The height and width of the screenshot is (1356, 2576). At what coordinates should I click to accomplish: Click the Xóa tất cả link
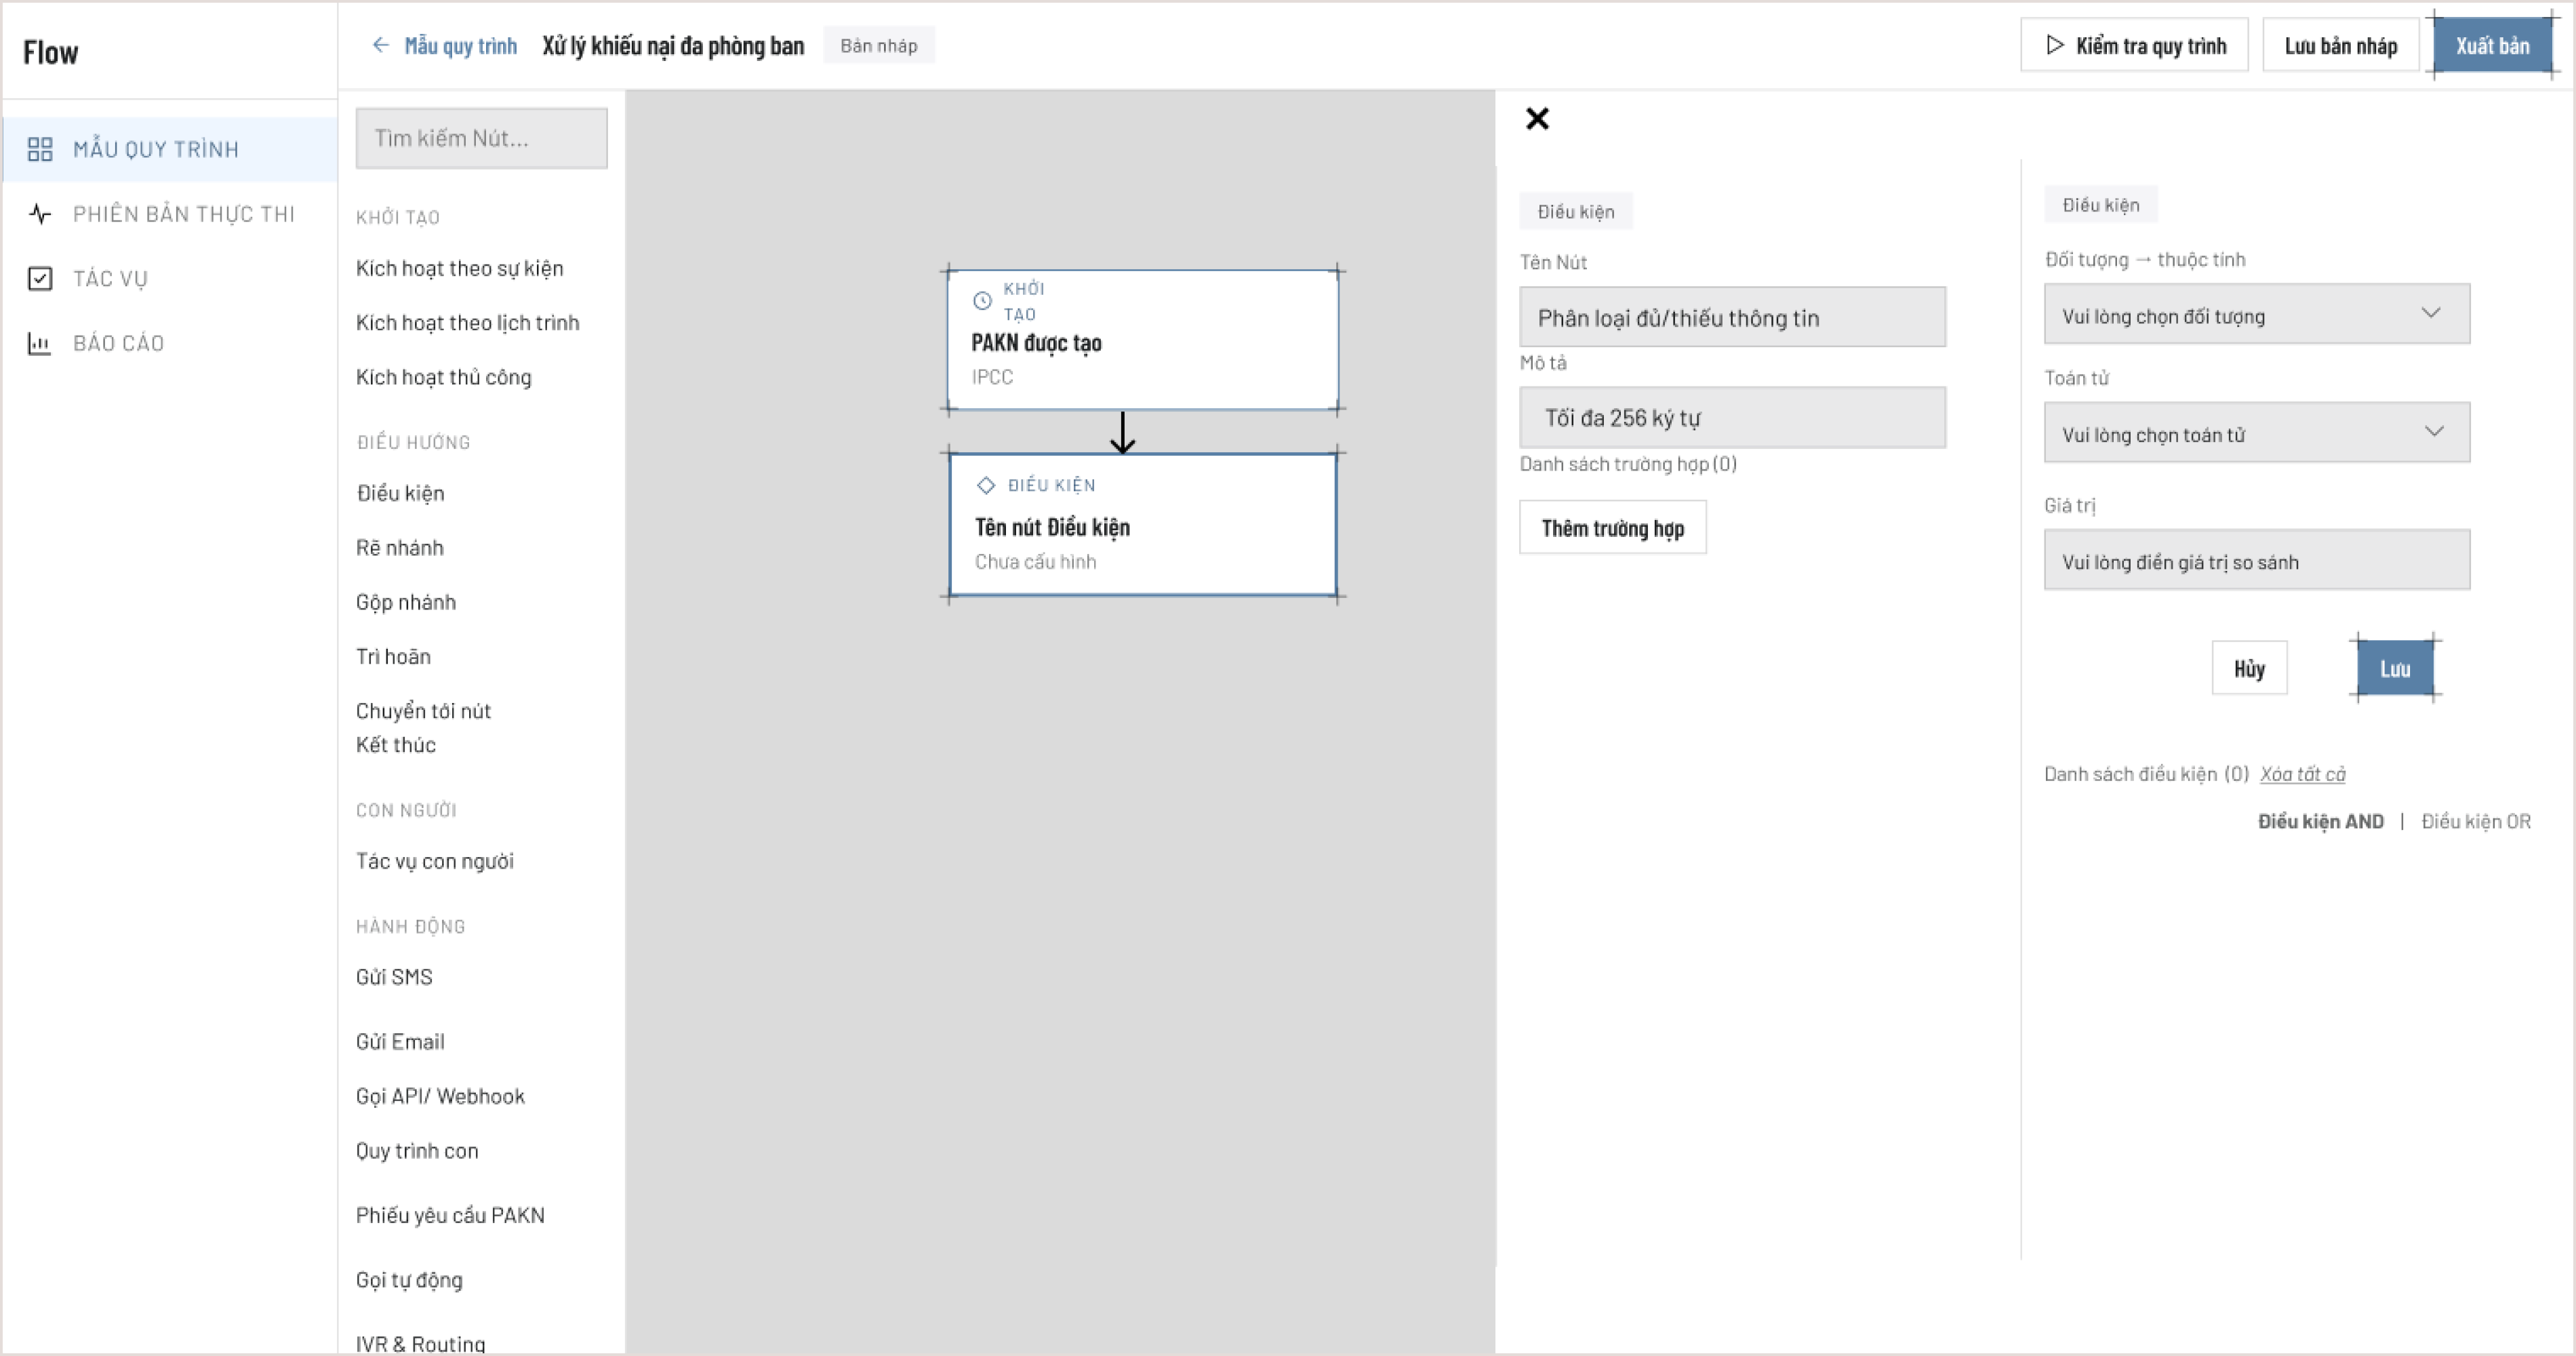(2302, 774)
